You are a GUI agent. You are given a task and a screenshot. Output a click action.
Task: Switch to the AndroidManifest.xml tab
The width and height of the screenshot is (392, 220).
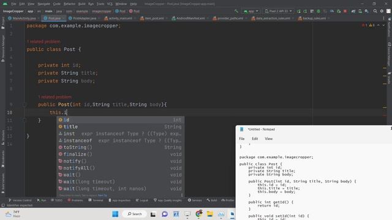pyautogui.click(x=190, y=18)
